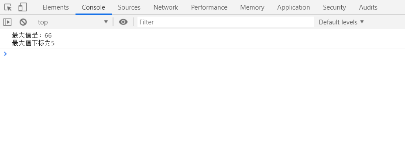Open the Sources tab
The image size is (405, 160).
[129, 7]
